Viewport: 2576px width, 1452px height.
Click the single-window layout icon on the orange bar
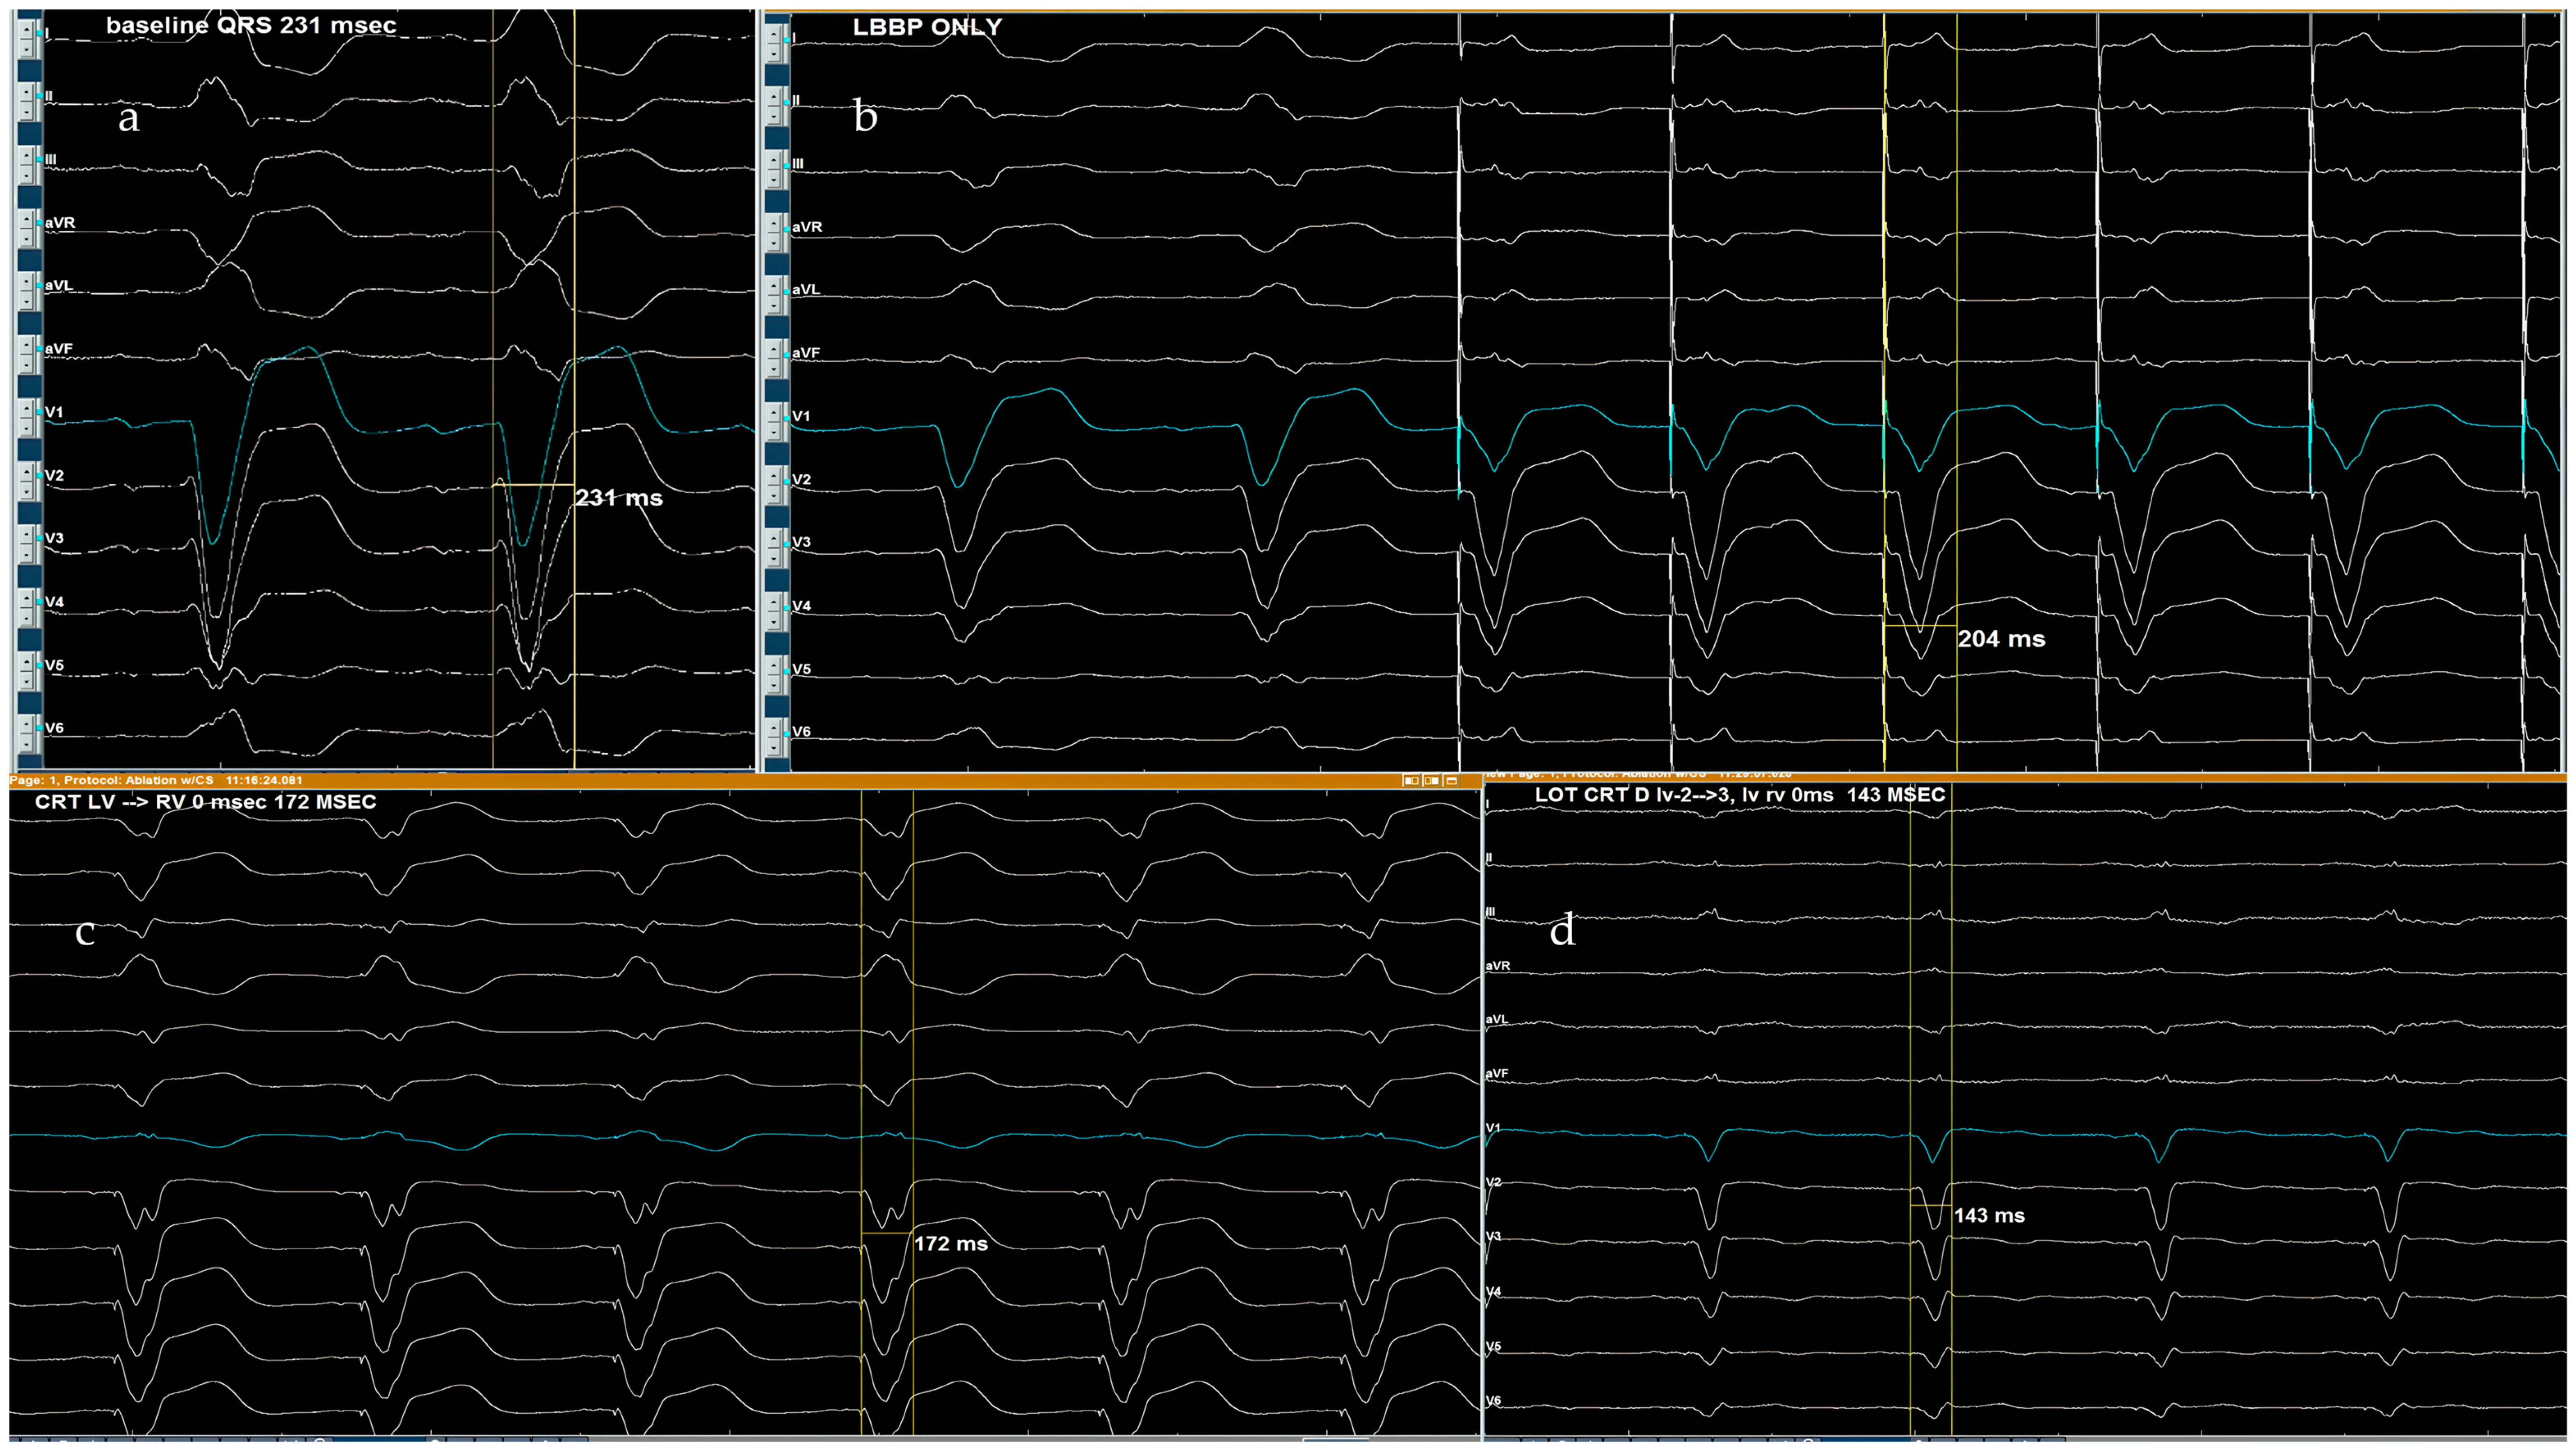click(1453, 781)
